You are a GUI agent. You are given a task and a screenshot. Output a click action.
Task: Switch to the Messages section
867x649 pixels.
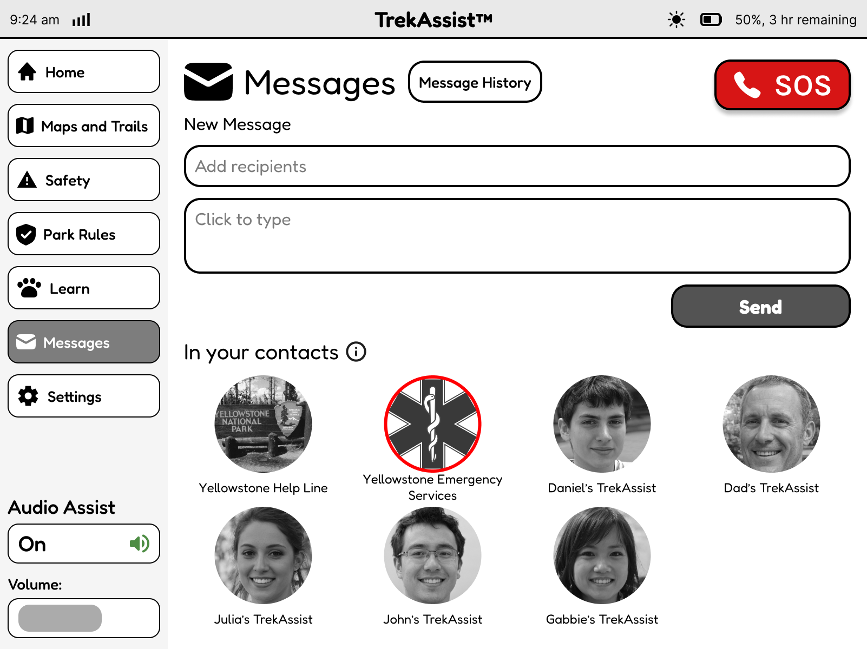coord(84,342)
